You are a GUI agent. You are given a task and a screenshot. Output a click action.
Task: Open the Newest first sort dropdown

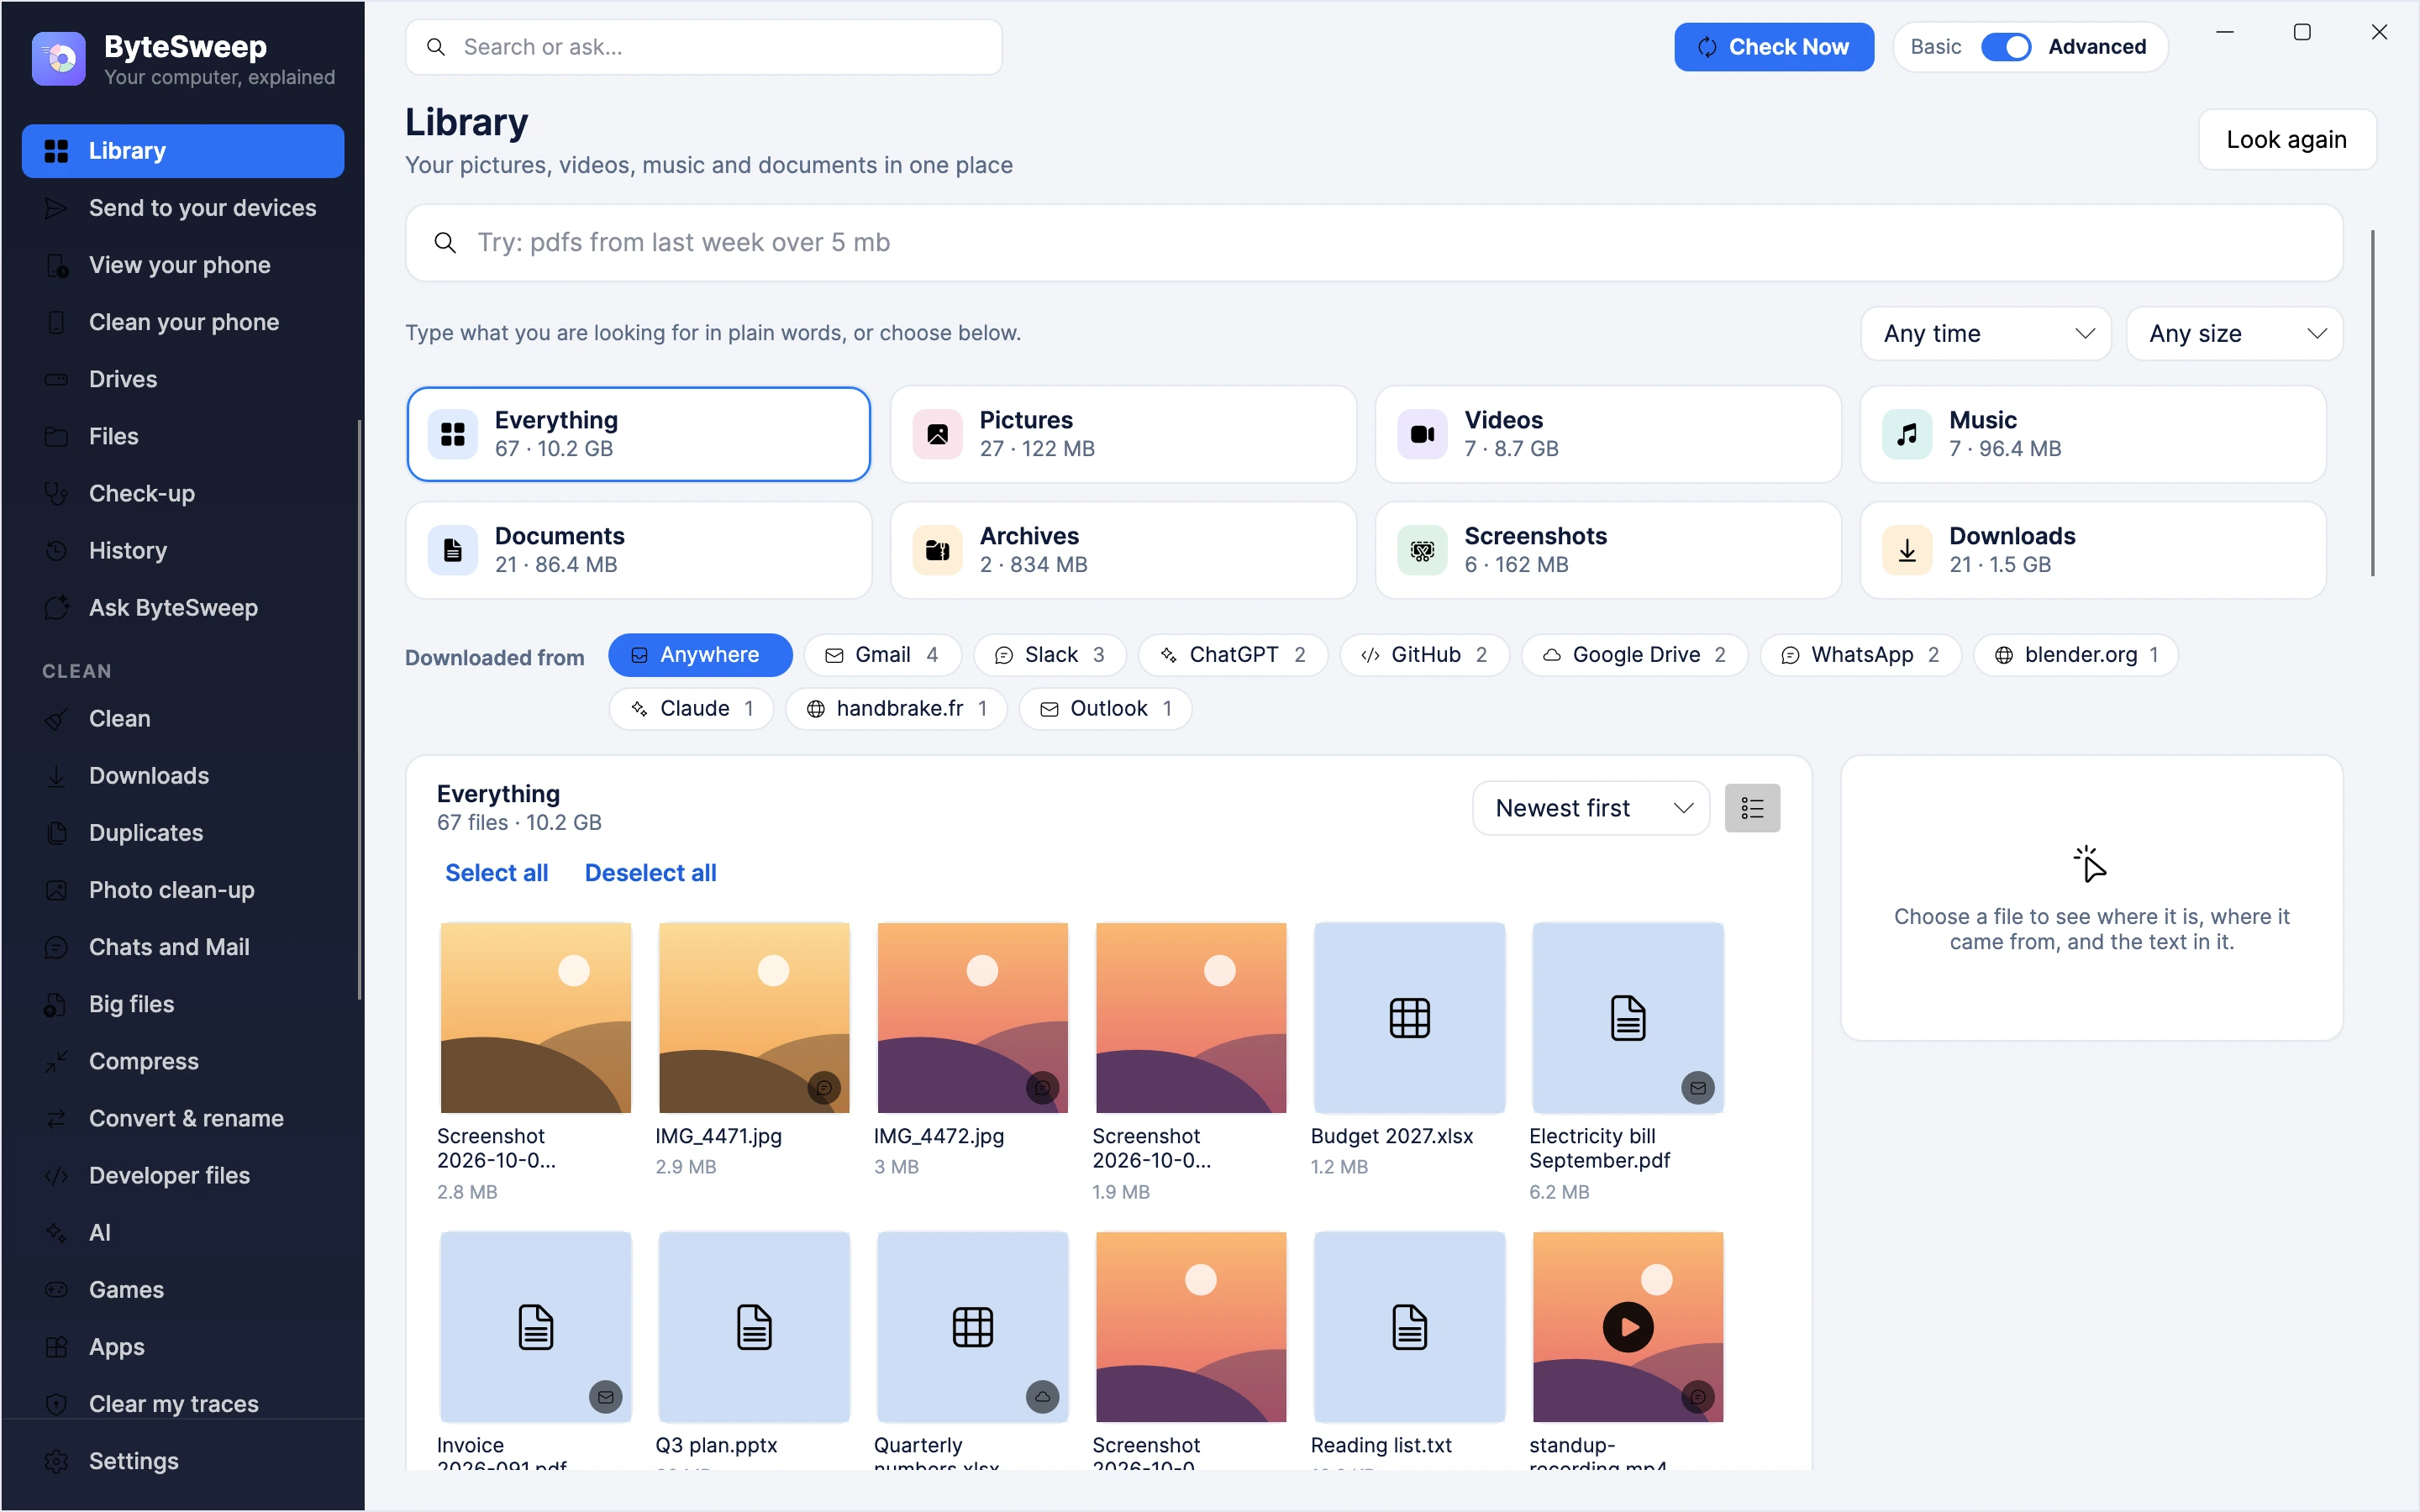[1590, 808]
